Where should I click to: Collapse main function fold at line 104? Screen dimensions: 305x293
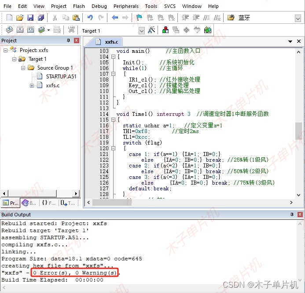click(113, 57)
